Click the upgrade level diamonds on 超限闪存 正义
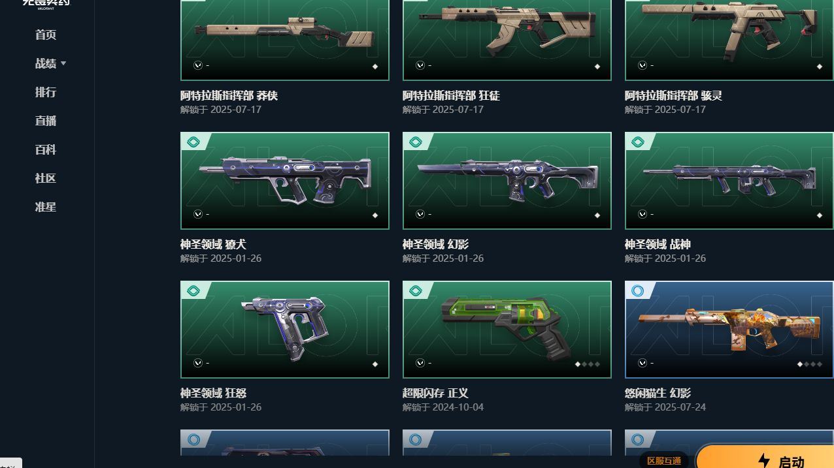The image size is (834, 468). click(587, 364)
